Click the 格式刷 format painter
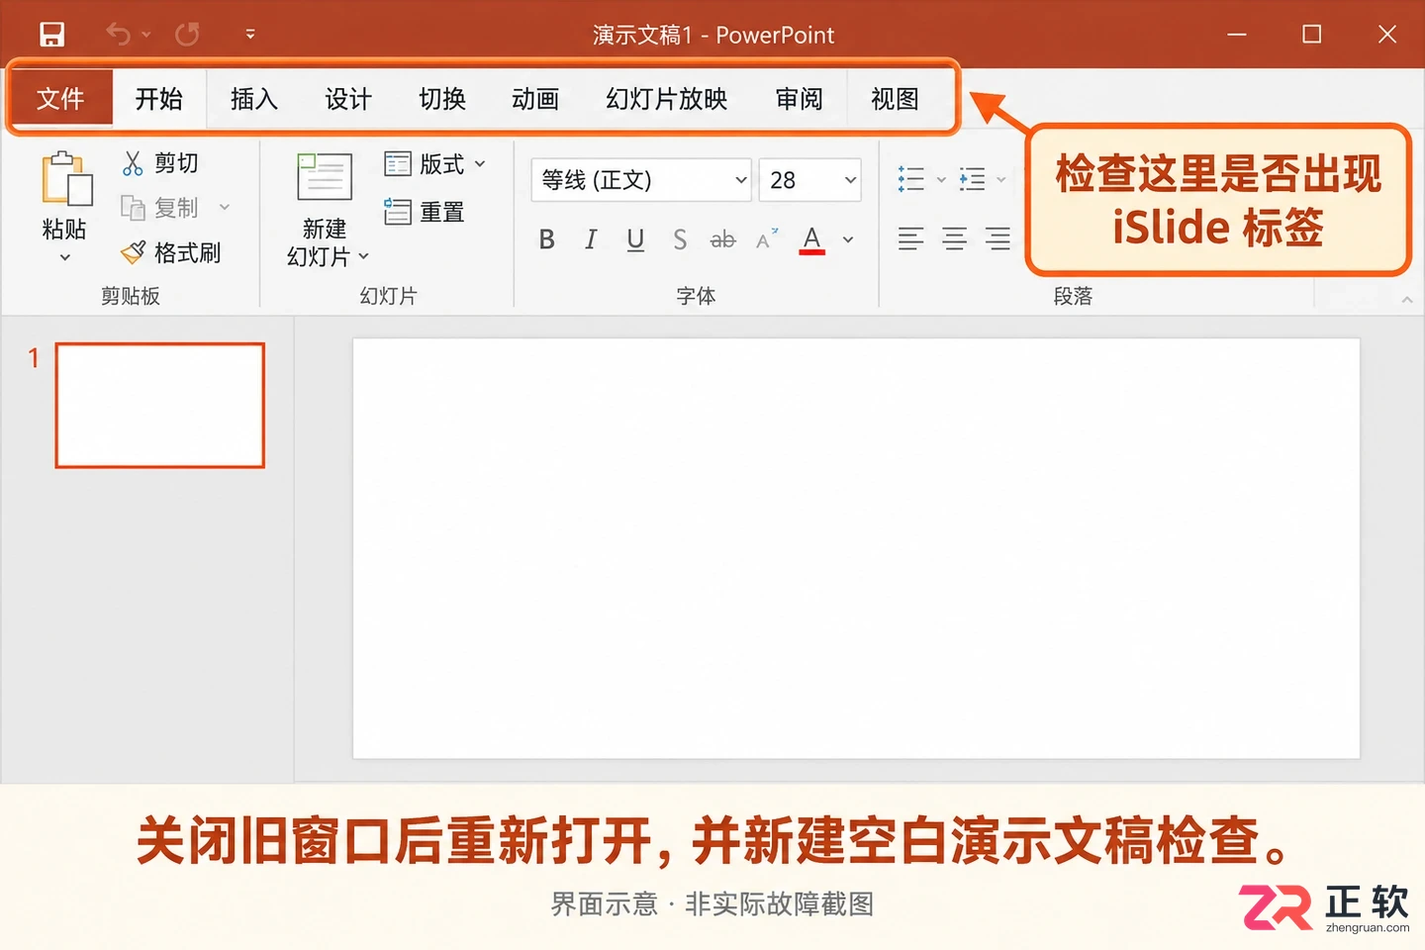Screen dimensions: 1425x950 170,253
